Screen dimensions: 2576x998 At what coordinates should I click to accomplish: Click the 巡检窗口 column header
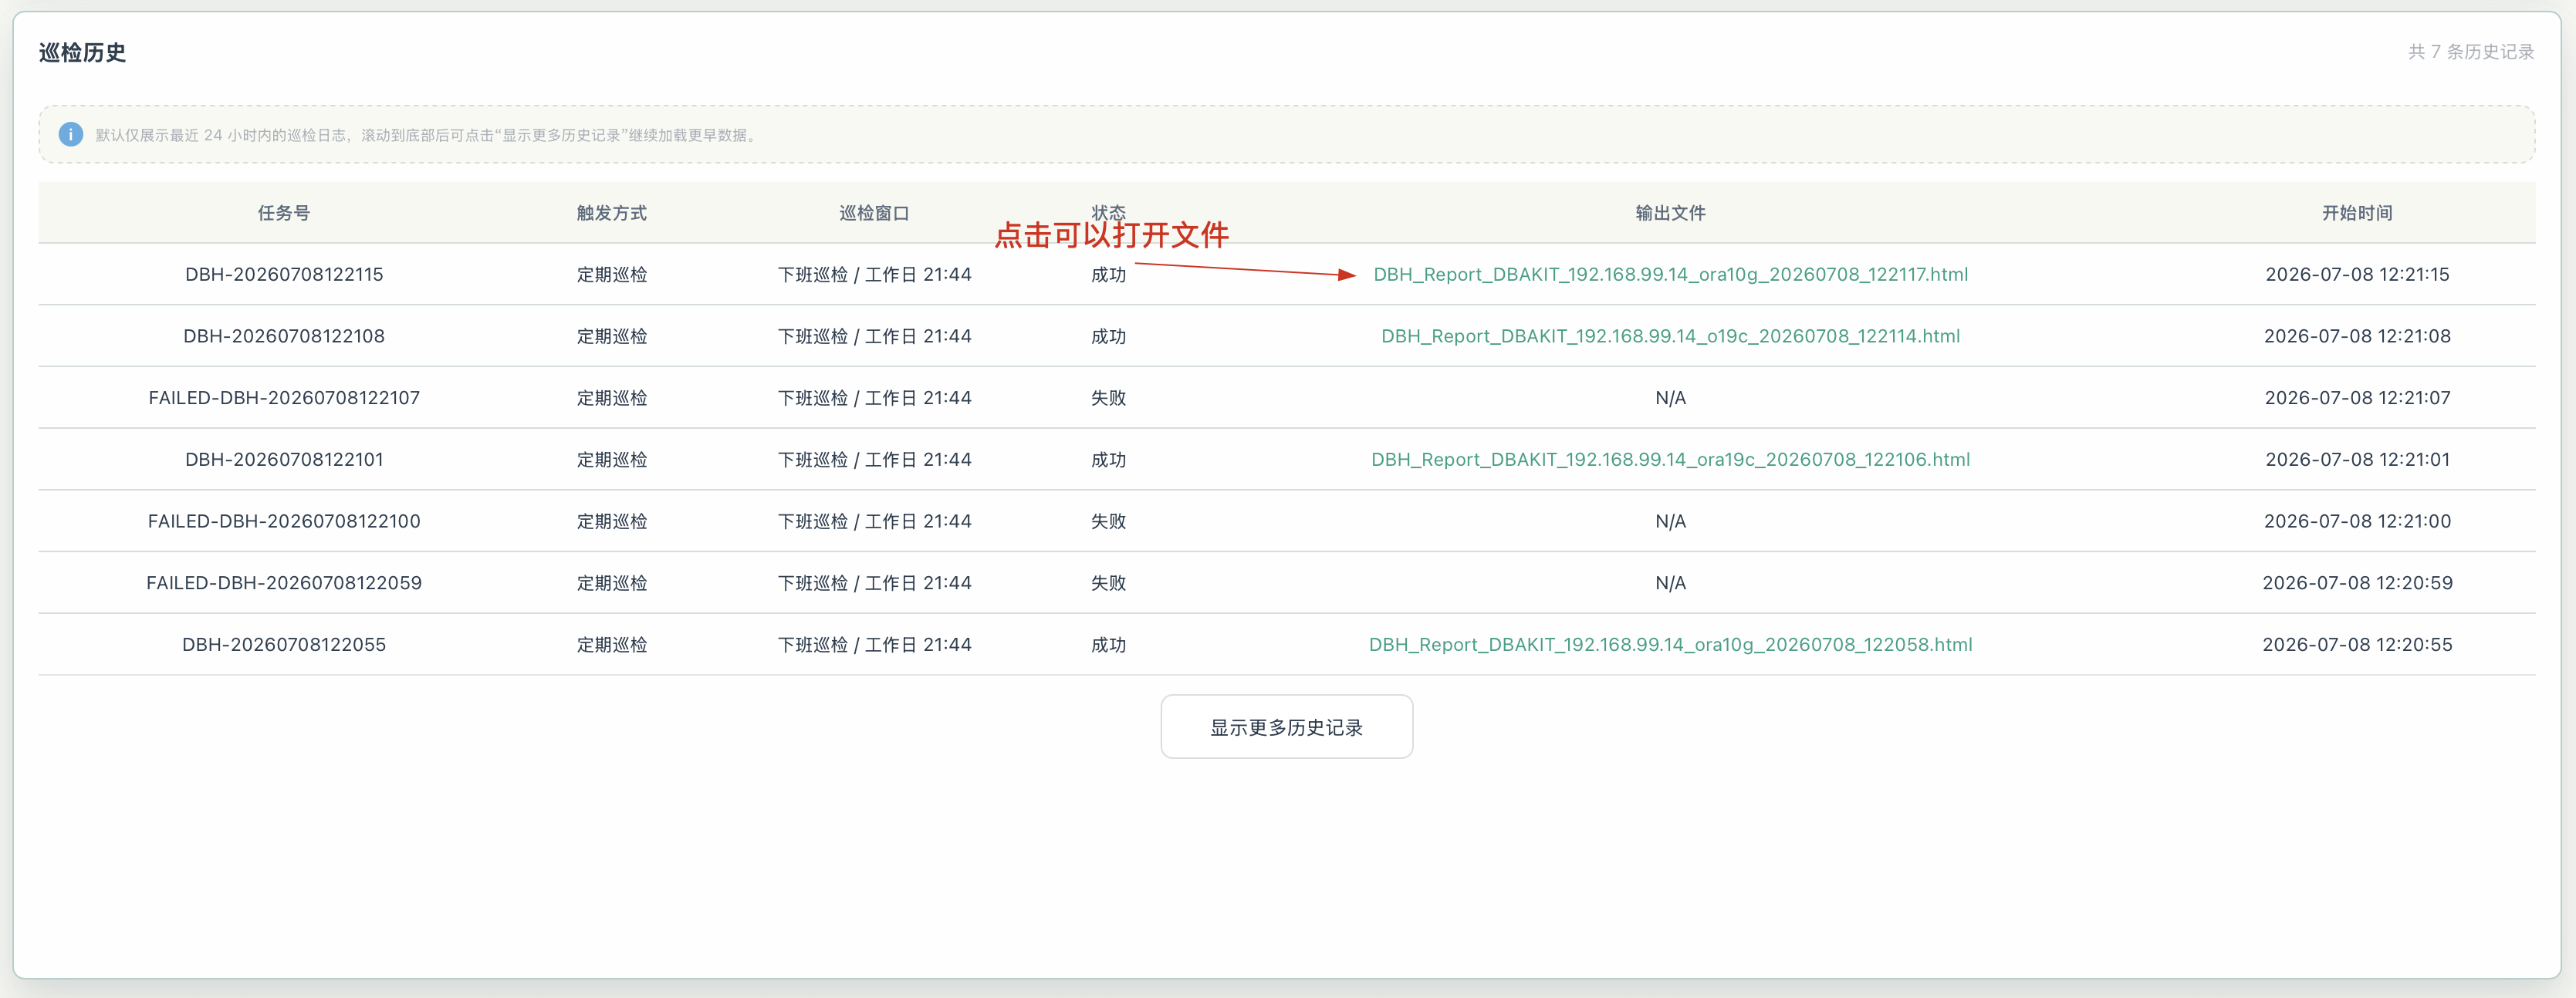pos(874,213)
